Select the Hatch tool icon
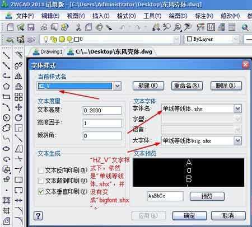This screenshot has height=227, width=252. click(x=6, y=201)
